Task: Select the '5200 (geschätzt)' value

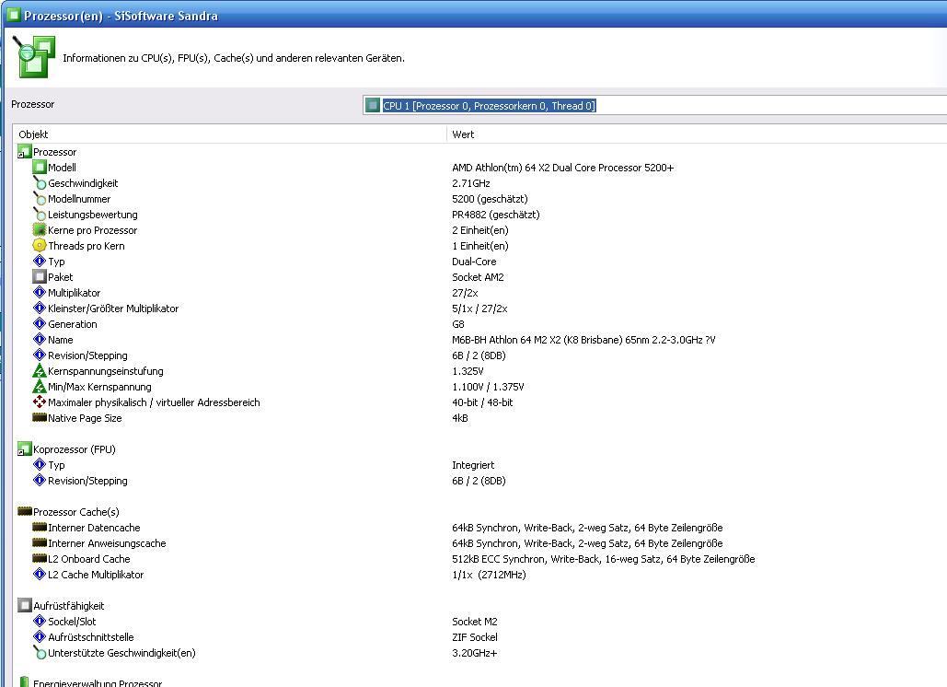Action: [x=490, y=199]
